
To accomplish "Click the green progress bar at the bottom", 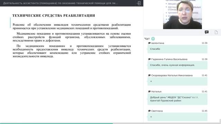I will (56, 123).
